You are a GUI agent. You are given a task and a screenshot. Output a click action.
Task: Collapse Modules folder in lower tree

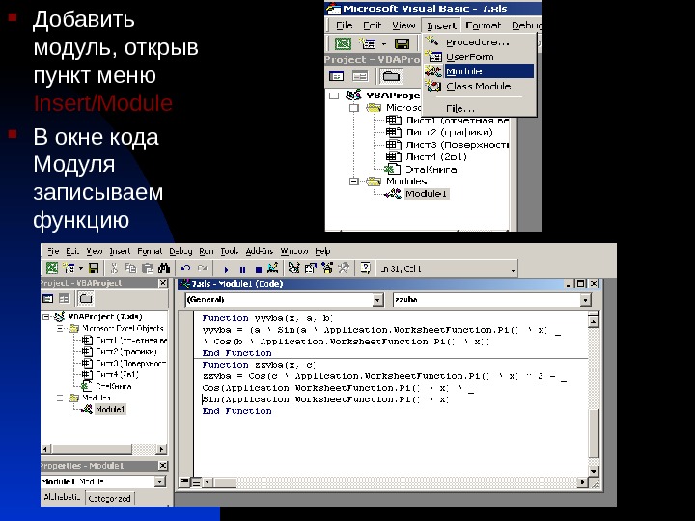pyautogui.click(x=61, y=398)
